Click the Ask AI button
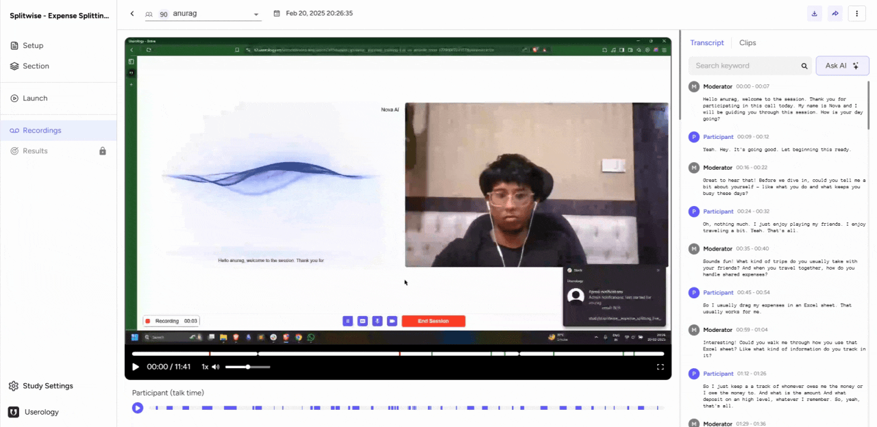Viewport: 877px width, 427px height. [x=842, y=65]
